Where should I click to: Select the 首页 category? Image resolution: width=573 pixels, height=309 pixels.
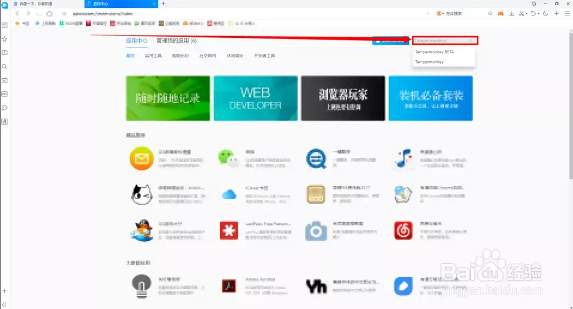point(130,56)
